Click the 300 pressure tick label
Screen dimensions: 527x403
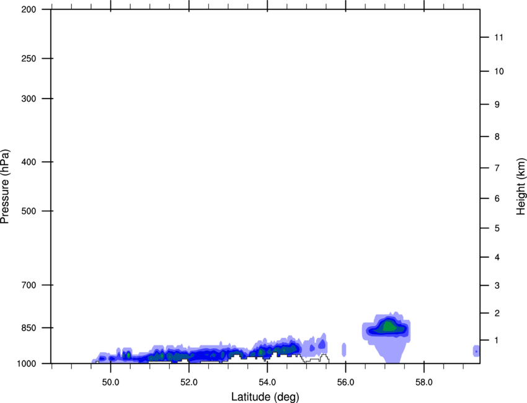pyautogui.click(x=29, y=99)
